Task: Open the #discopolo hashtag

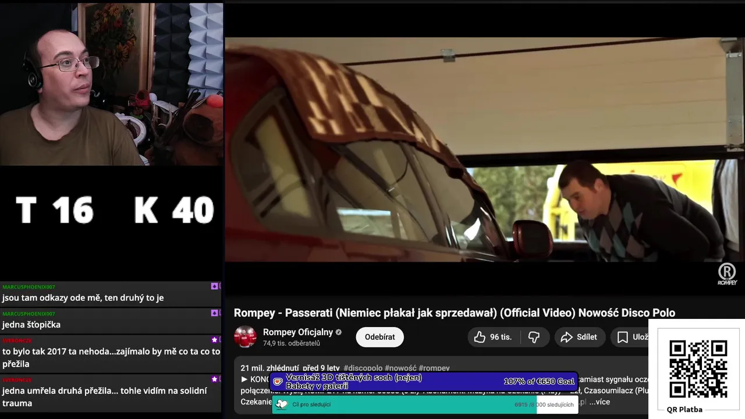Action: [363, 368]
